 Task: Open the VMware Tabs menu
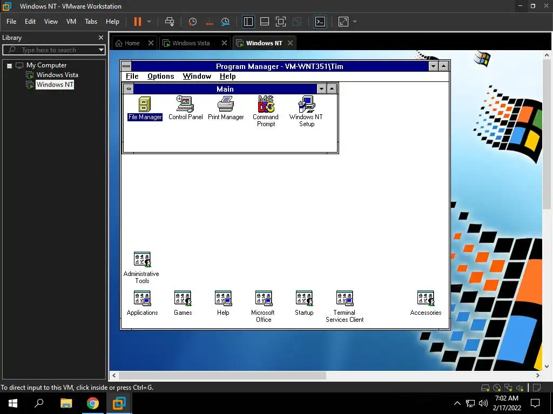pos(91,22)
